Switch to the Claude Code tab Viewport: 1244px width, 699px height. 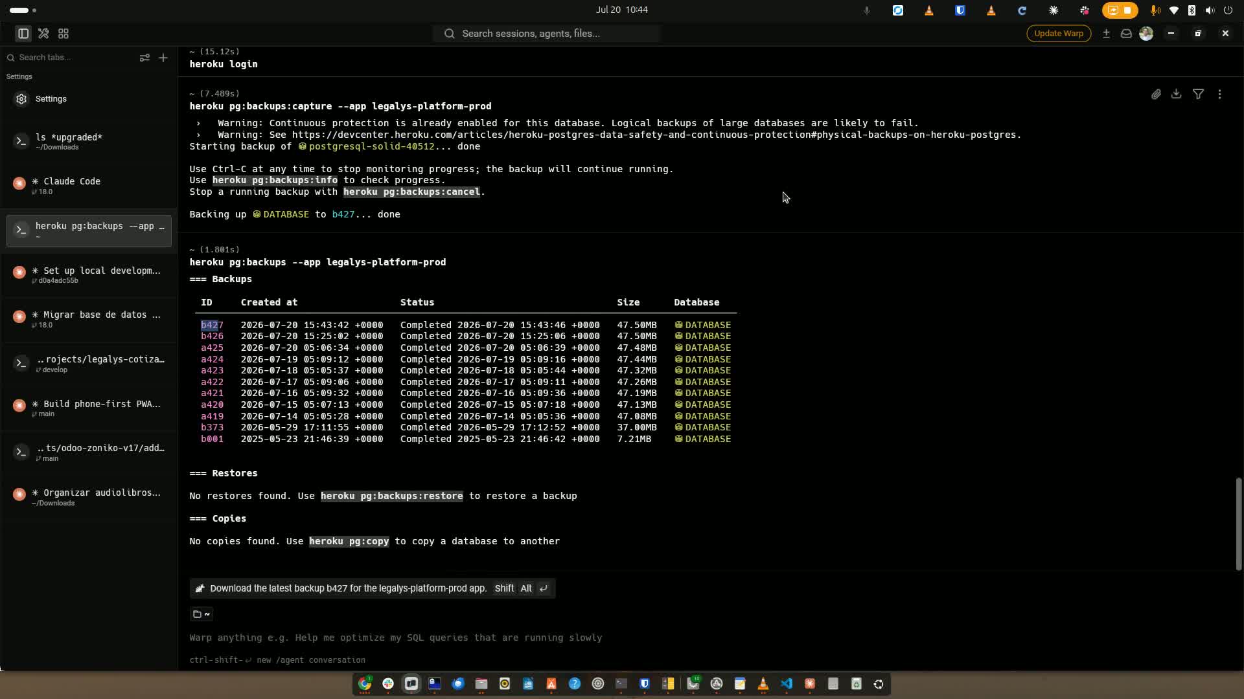[x=89, y=186]
